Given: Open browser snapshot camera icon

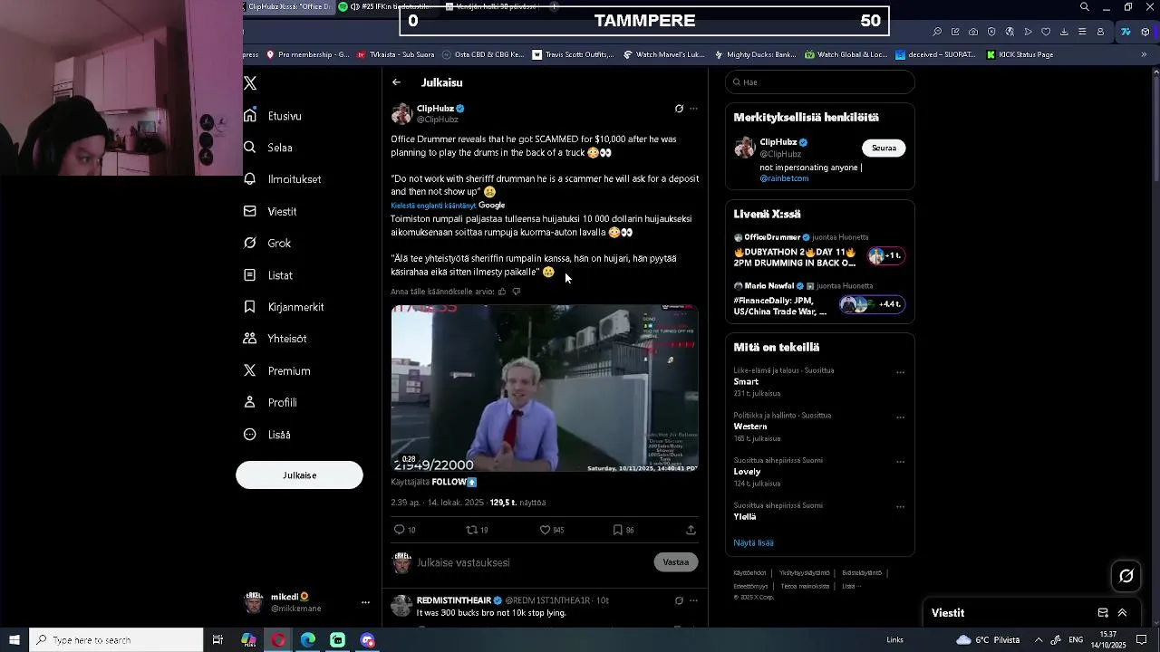Looking at the screenshot, I should click(973, 32).
